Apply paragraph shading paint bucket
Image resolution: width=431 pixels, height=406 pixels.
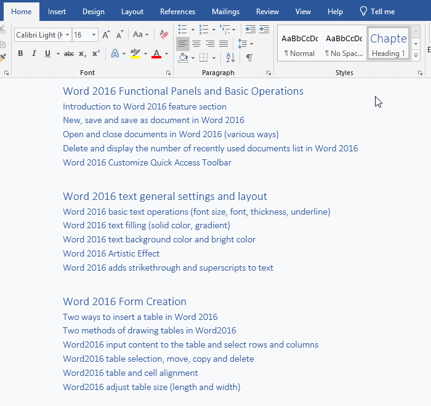183,58
